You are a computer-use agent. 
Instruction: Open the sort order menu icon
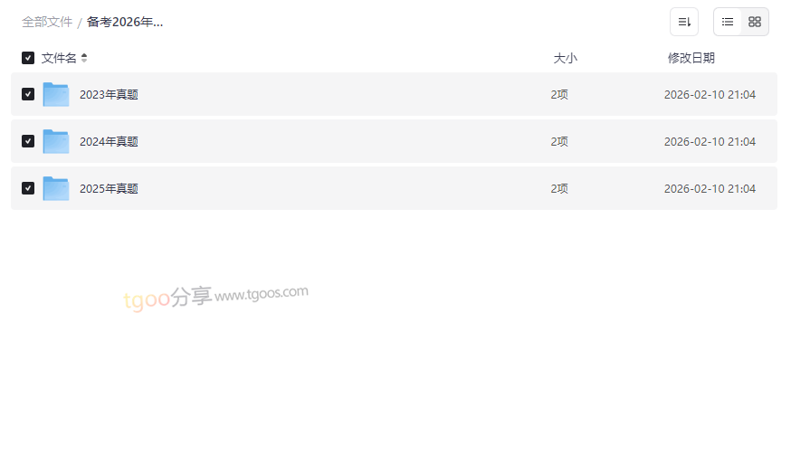pos(684,22)
